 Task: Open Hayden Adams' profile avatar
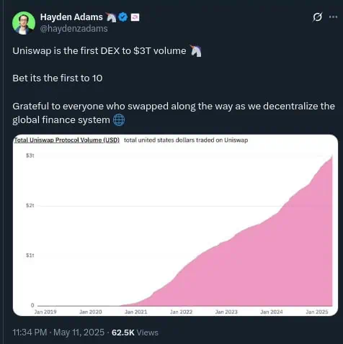point(24,23)
